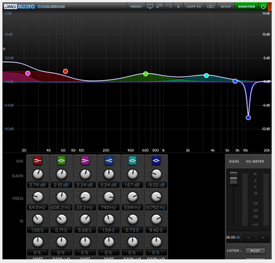
Task: Click Q knob above 1.00 Q
Action: [x=38, y=220]
